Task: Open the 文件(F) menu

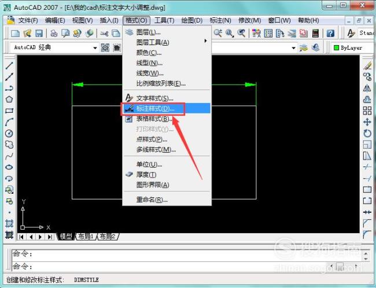Action: (28, 21)
